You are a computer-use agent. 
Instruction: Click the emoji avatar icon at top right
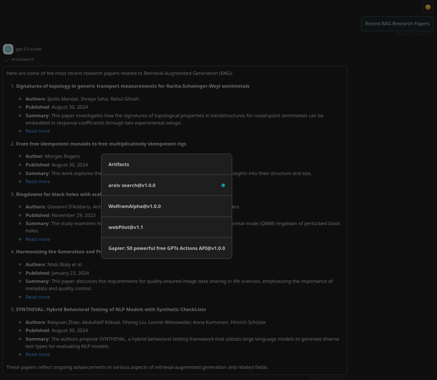pos(428,7)
